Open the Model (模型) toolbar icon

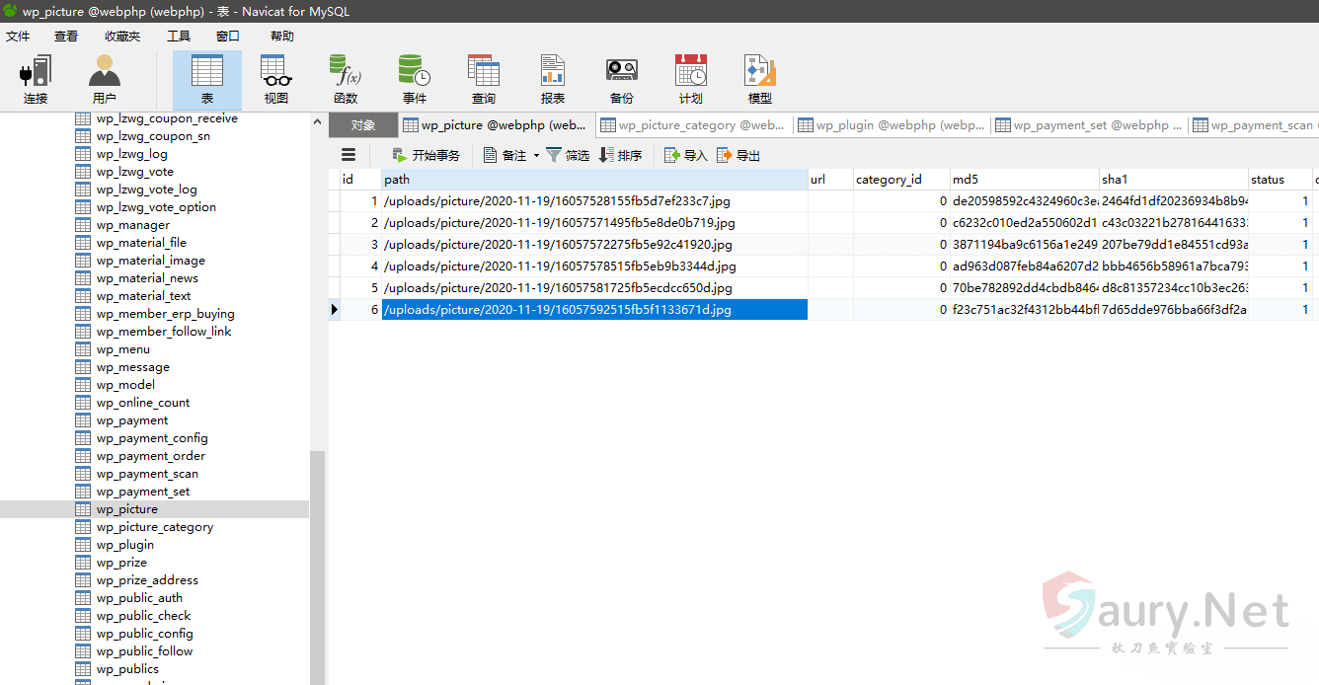[759, 79]
